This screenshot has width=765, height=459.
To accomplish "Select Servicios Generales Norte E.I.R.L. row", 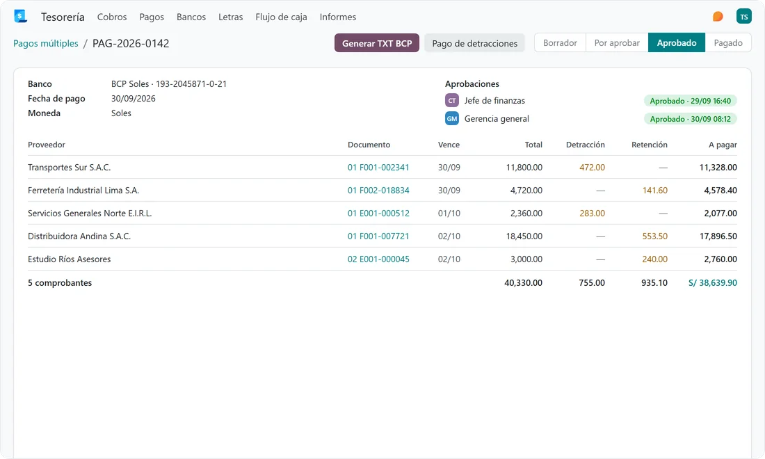I will [382, 214].
